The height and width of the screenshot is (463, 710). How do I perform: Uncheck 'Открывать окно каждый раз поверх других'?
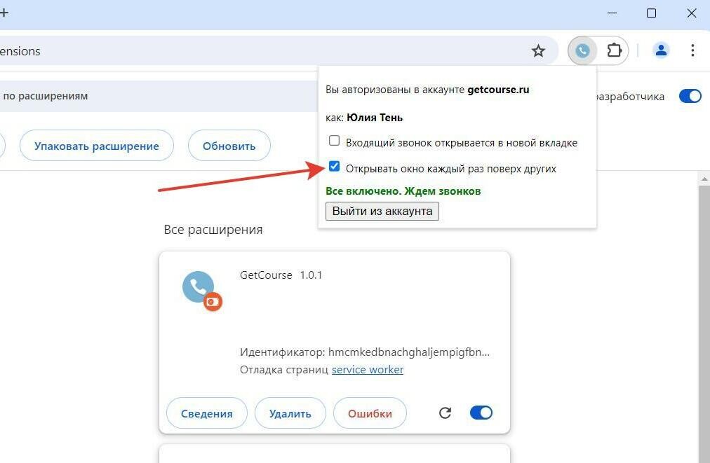click(x=334, y=167)
